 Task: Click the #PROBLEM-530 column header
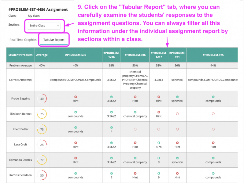point(76,55)
